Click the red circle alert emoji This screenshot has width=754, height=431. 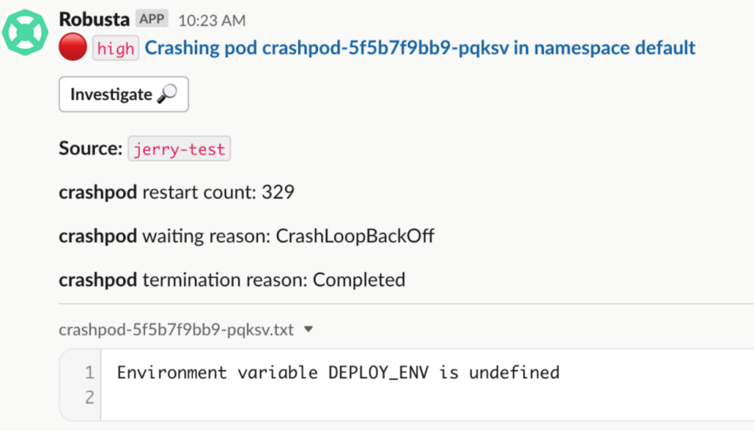click(x=72, y=49)
